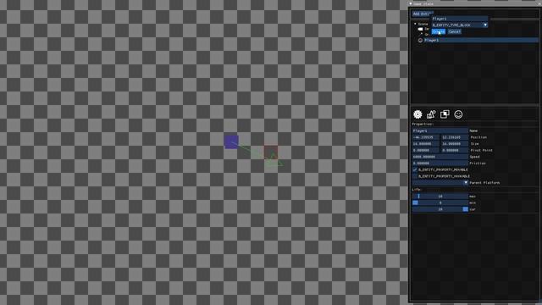Open the gear settings tab icon
The width and height of the screenshot is (542, 305).
[418, 114]
